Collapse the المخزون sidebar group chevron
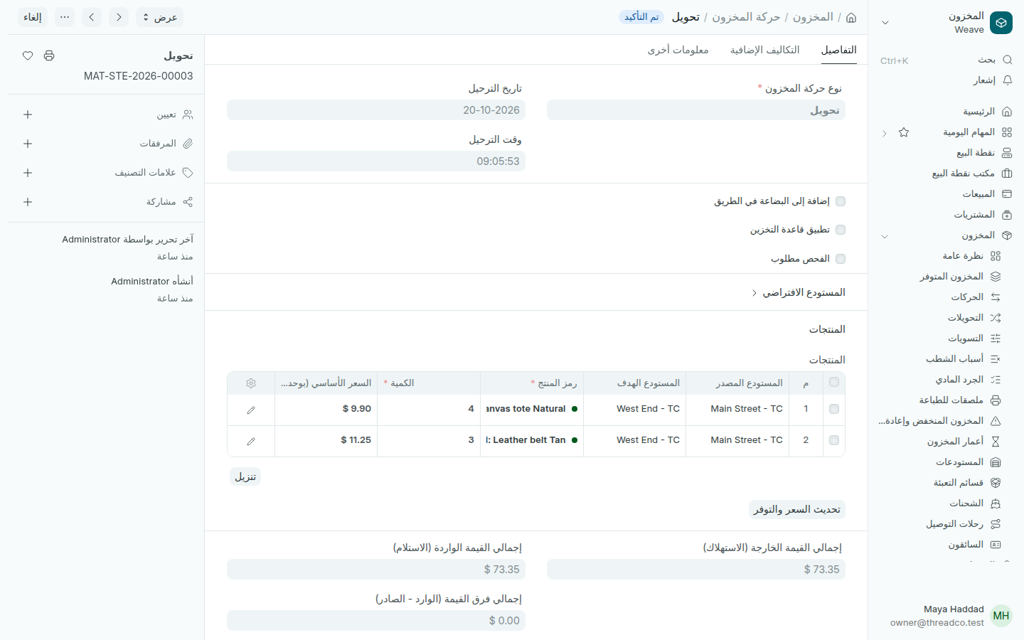The image size is (1024, 640). 885,236
